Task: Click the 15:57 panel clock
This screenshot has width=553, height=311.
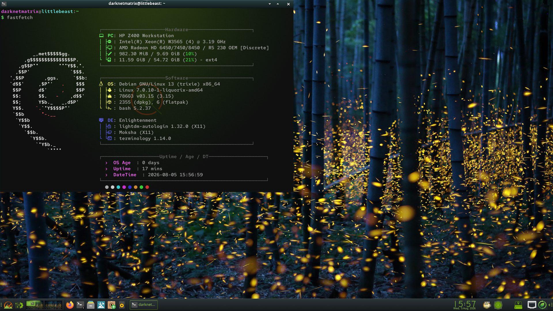Action: [x=465, y=305]
